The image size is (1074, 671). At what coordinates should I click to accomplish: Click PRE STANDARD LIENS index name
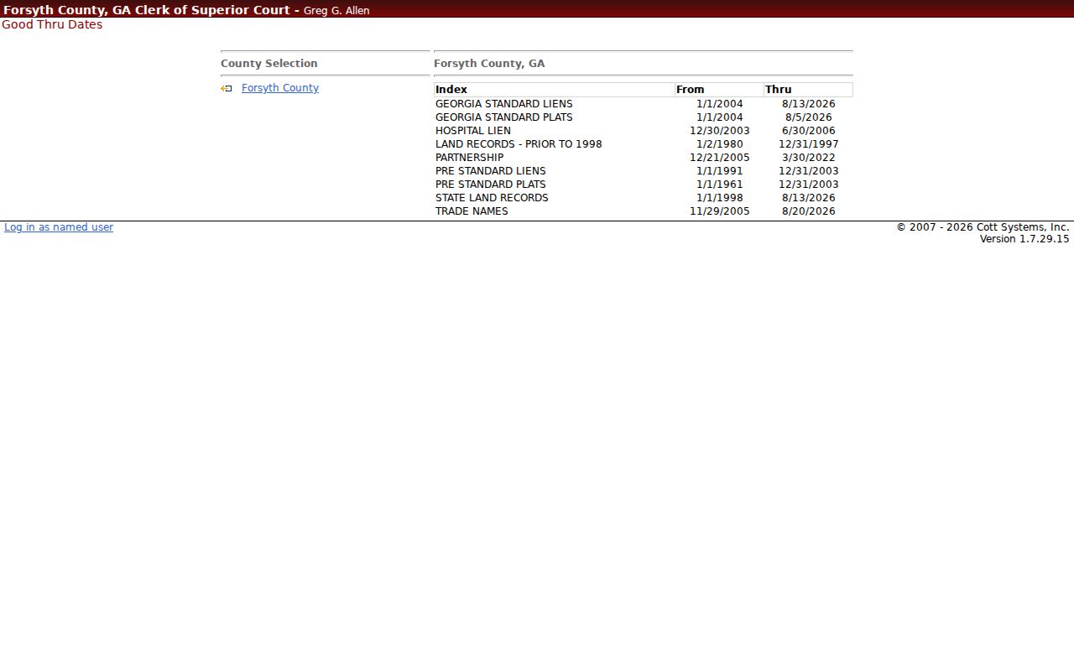[491, 171]
